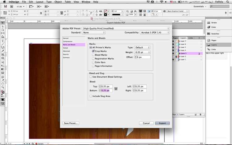This screenshot has width=232, height=145.
Task: Open the marks Type dropdown
Action: [x=142, y=47]
